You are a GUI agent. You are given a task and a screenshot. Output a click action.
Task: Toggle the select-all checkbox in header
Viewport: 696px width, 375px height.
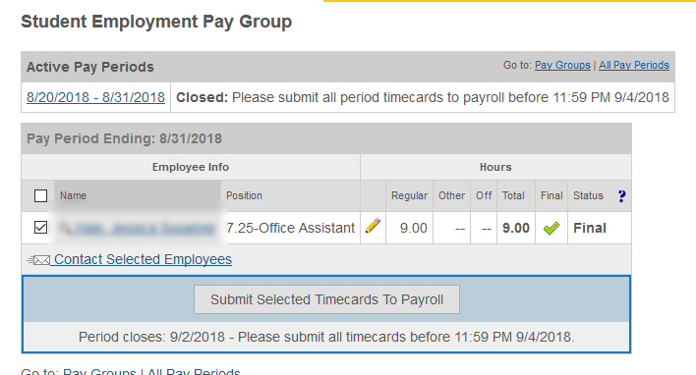40,195
